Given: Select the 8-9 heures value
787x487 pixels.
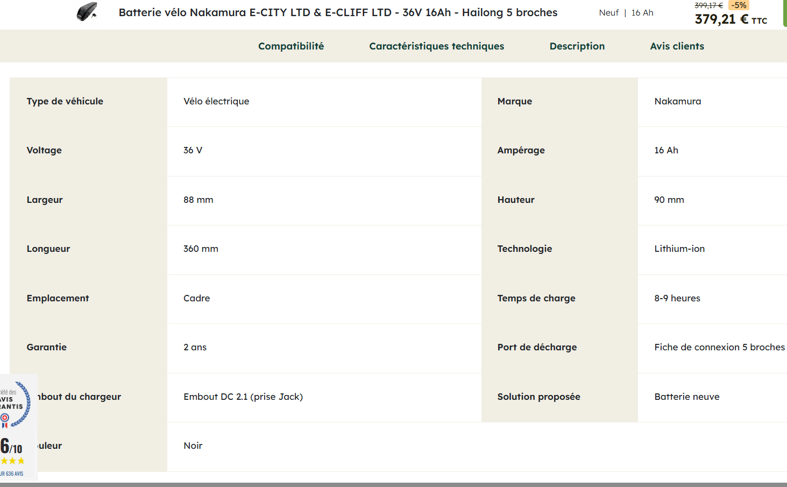Looking at the screenshot, I should tap(677, 298).
